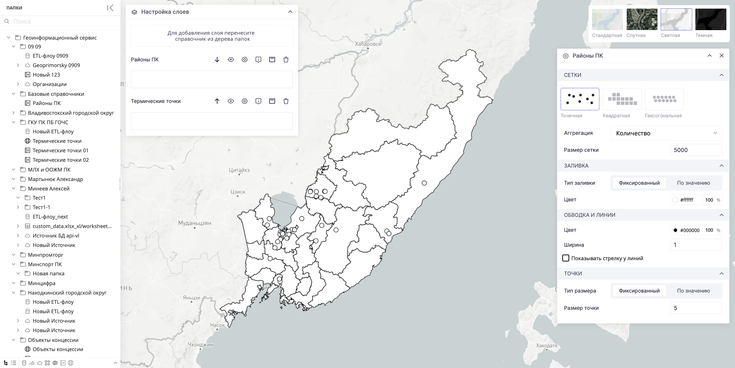Expand the Владивостокский городской округ folder
Image resolution: width=735 pixels, height=368 pixels.
coord(13,113)
